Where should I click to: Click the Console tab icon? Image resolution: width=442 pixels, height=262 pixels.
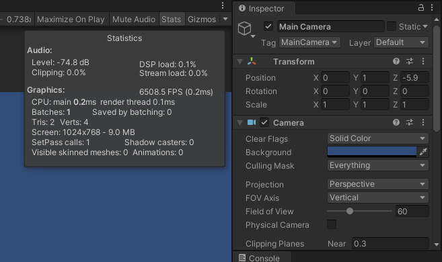pos(242,257)
